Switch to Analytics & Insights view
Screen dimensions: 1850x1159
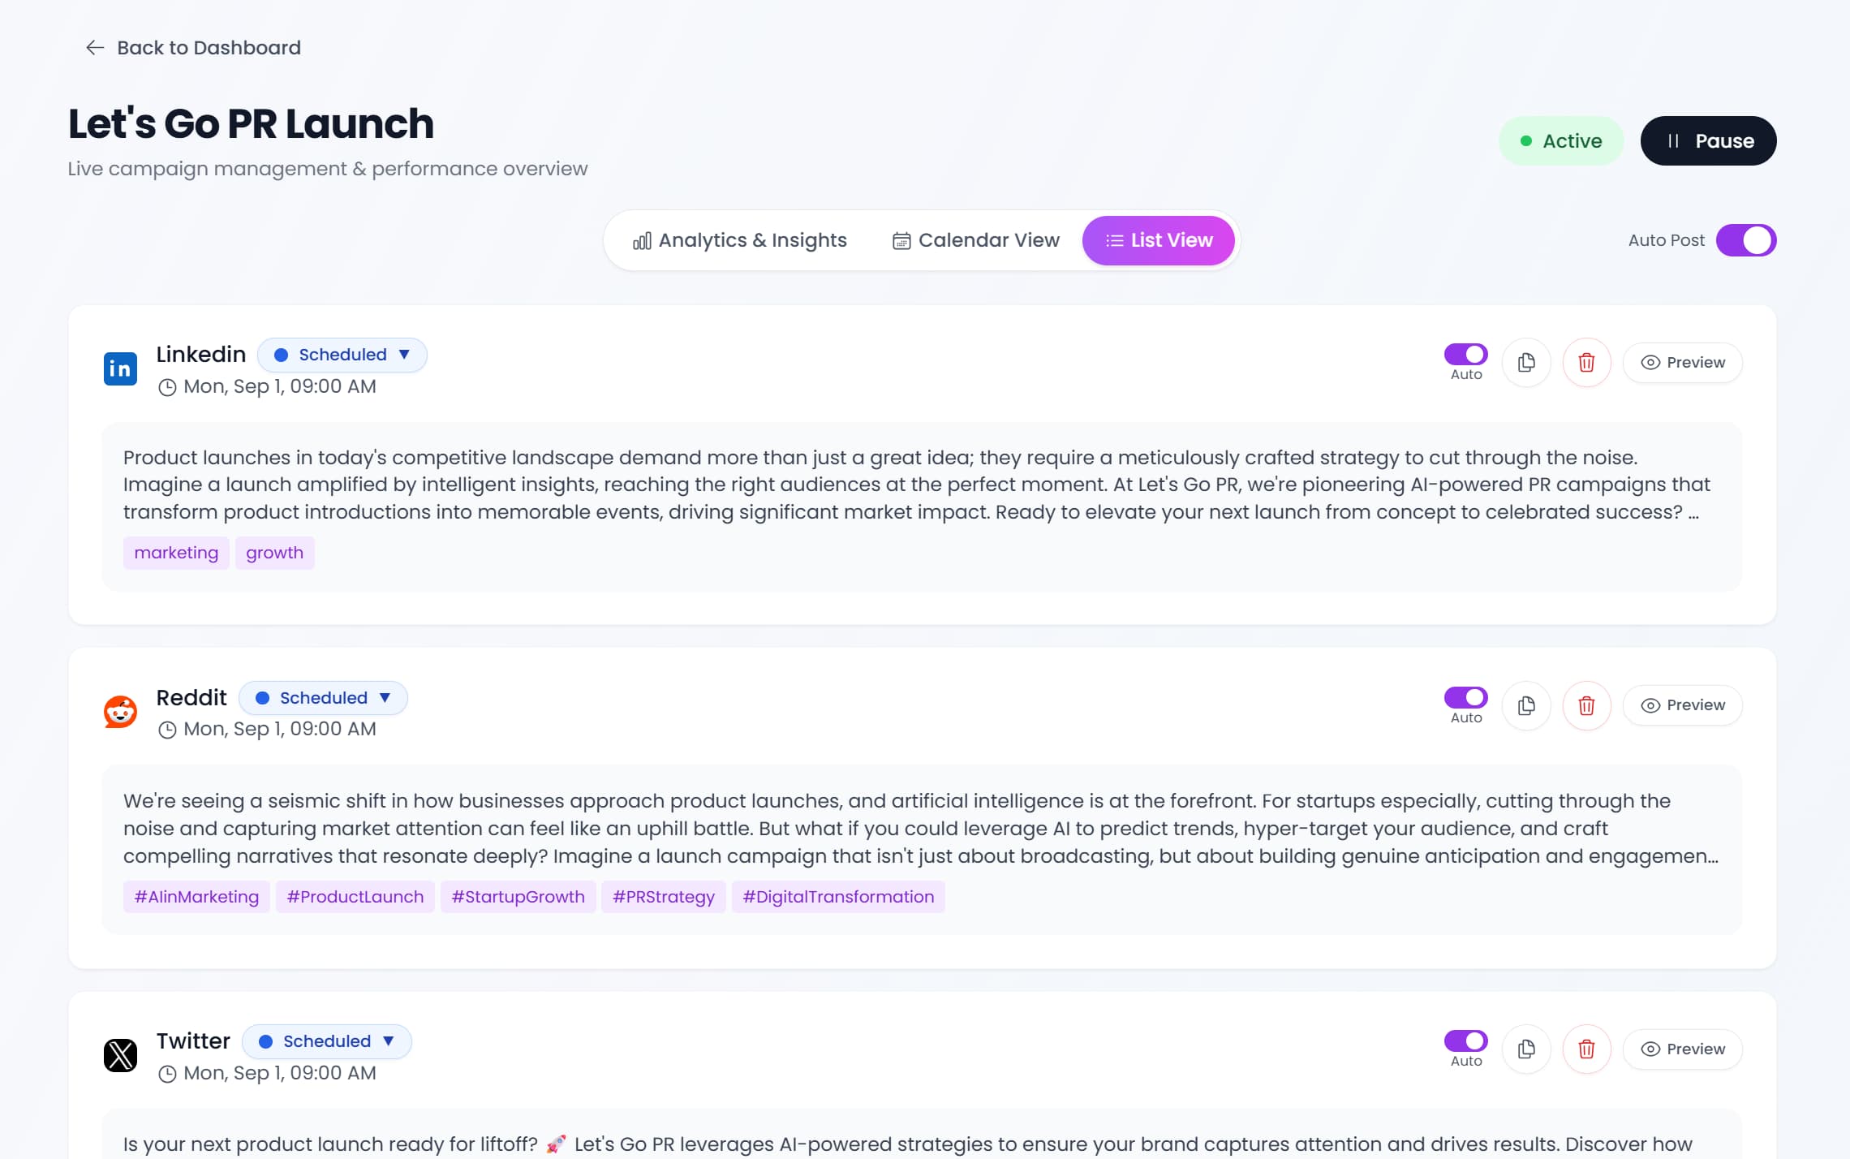coord(741,239)
